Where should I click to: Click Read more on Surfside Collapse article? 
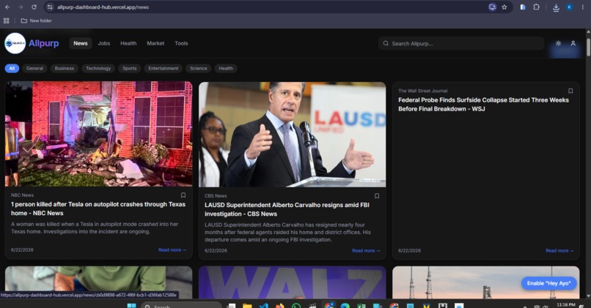(559, 250)
